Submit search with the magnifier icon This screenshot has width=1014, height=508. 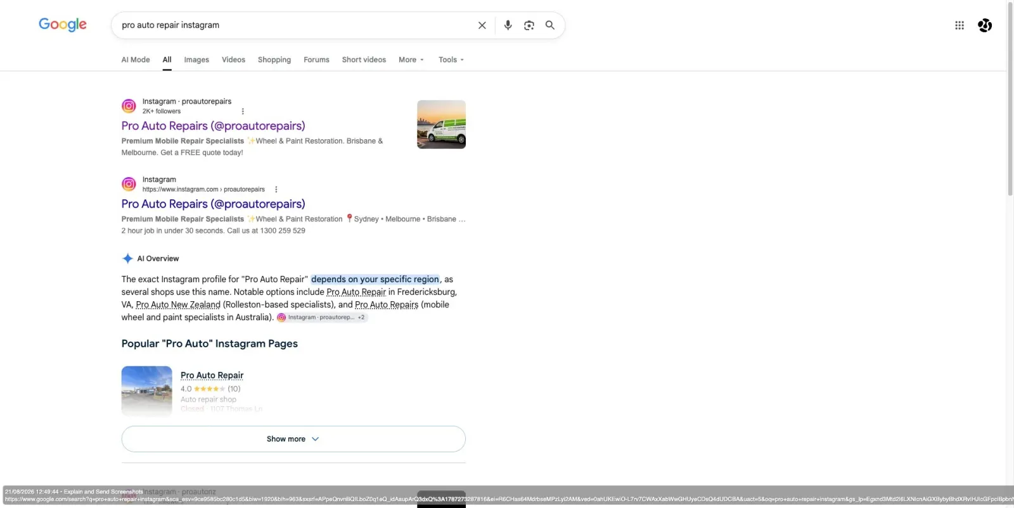[550, 25]
